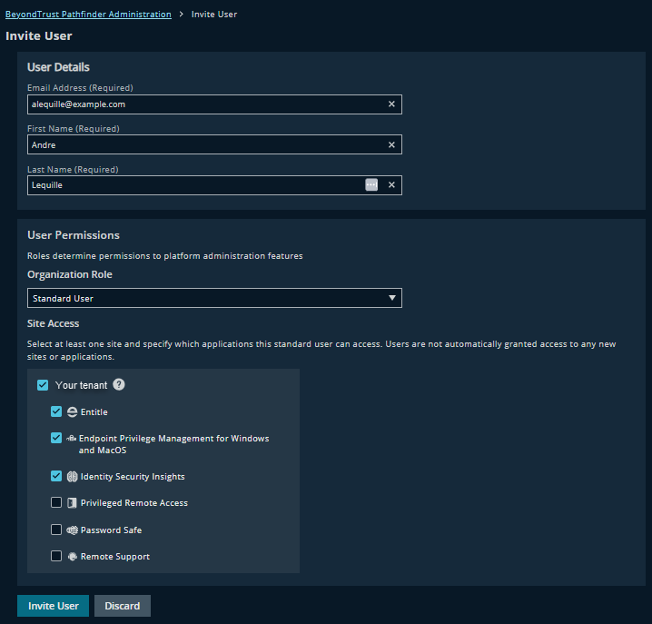Clear the Email Address field
This screenshot has width=652, height=624.
(391, 104)
